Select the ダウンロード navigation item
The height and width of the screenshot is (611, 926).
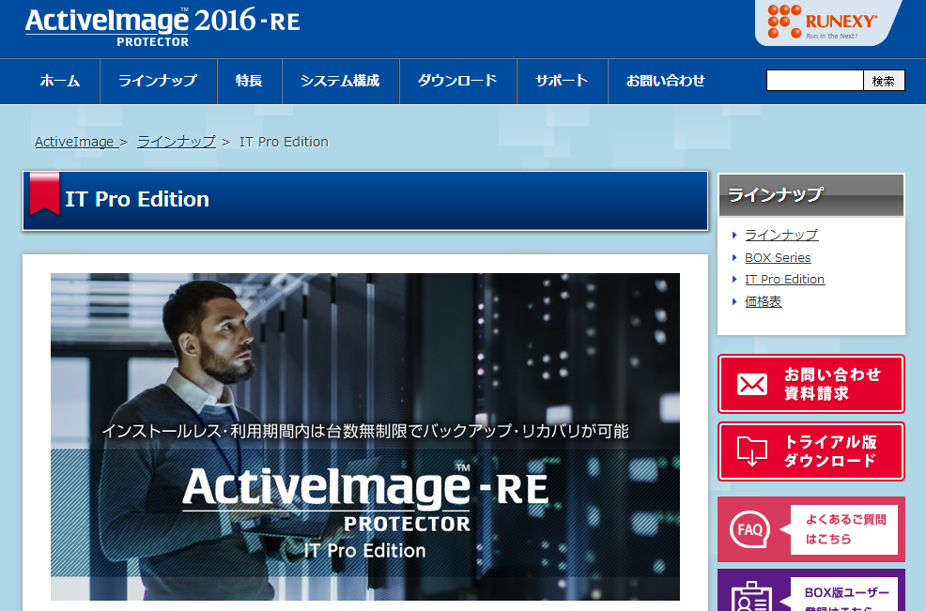(x=457, y=81)
